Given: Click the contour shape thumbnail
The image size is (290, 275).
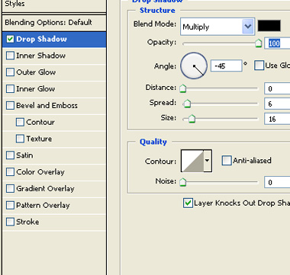Looking at the screenshot, I should coord(192,161).
